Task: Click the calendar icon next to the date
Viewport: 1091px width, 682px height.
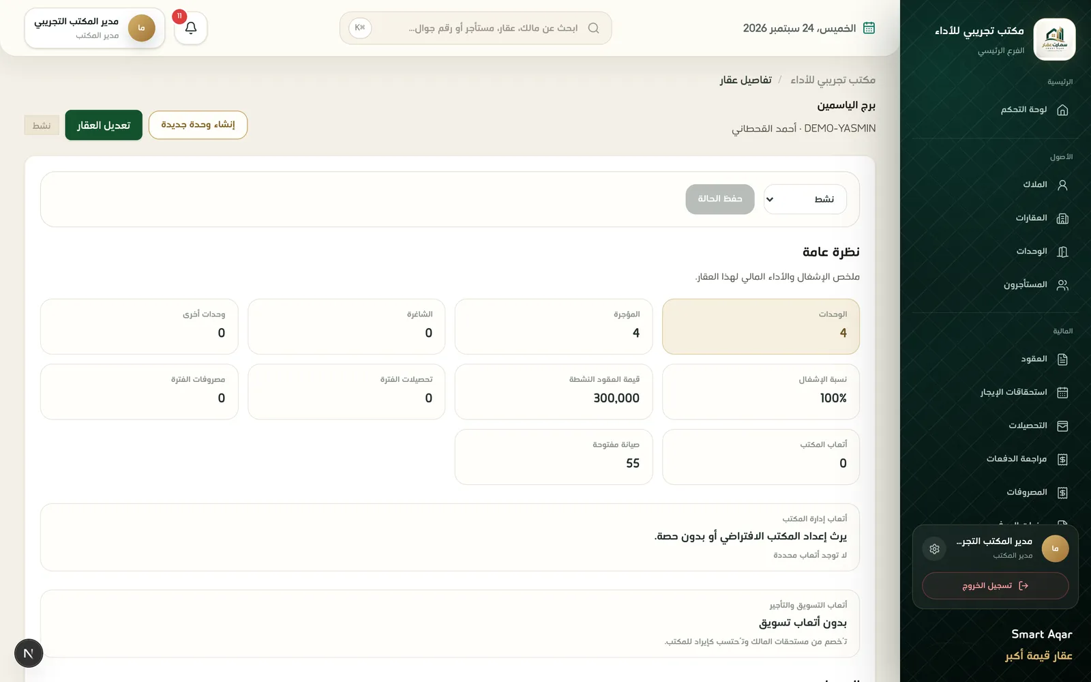Action: (869, 28)
